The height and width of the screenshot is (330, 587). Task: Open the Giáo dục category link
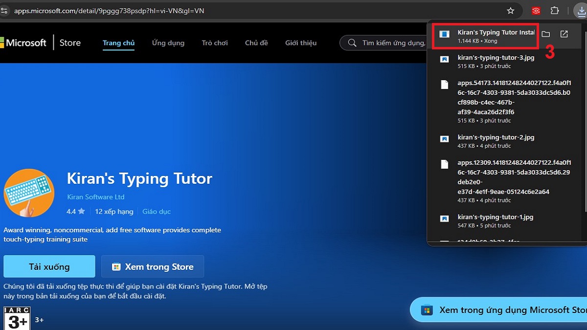pyautogui.click(x=157, y=211)
